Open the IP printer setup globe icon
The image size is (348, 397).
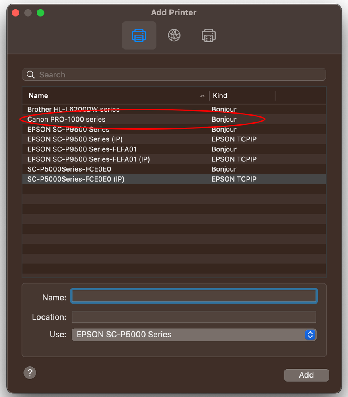tap(174, 35)
